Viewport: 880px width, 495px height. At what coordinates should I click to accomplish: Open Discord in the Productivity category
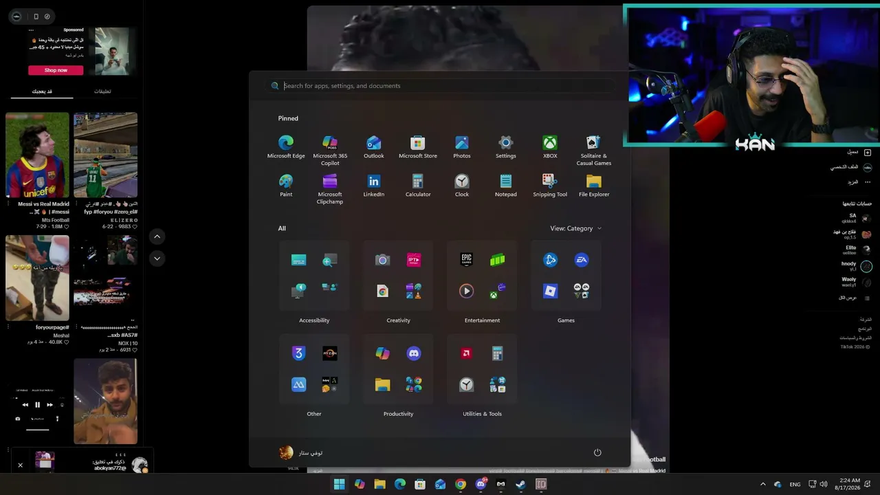click(x=414, y=353)
